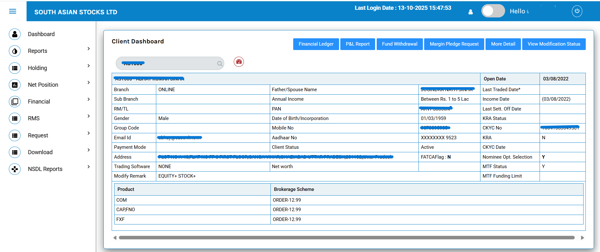Viewport: 600px width, 252px height.
Task: Expand the Download menu chevron
Action: click(x=89, y=150)
